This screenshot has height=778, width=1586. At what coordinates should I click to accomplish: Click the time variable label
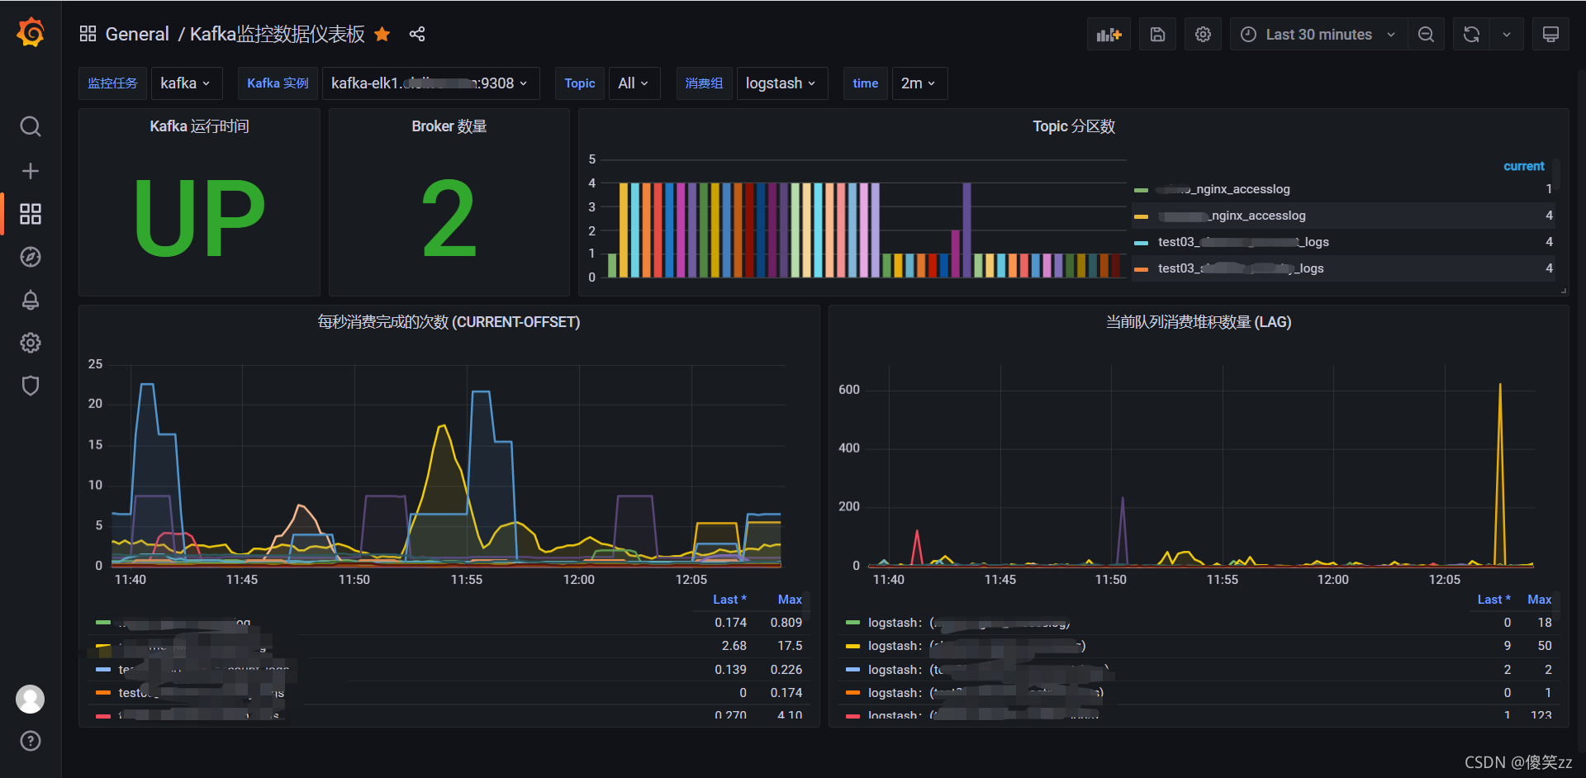865,83
